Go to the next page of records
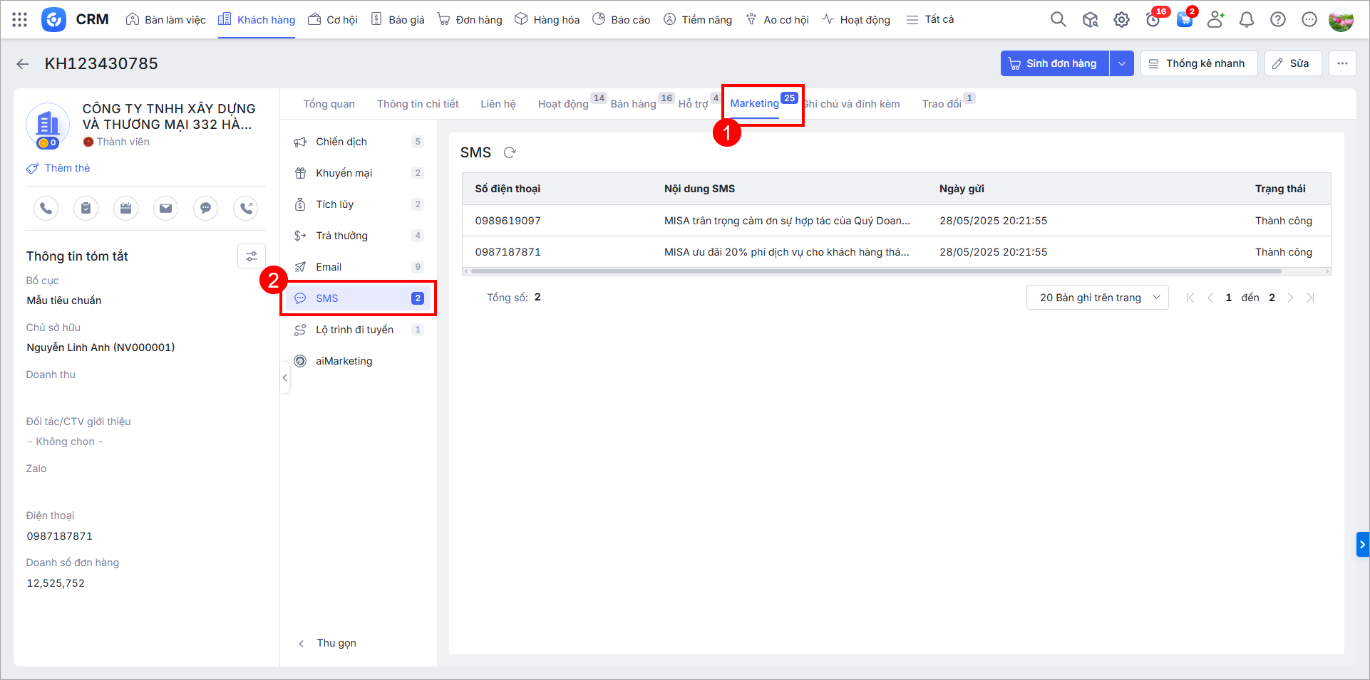This screenshot has width=1370, height=680. pos(1290,298)
